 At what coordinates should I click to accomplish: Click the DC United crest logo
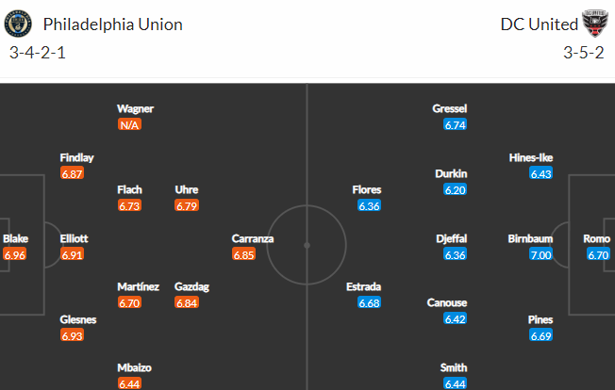(595, 24)
